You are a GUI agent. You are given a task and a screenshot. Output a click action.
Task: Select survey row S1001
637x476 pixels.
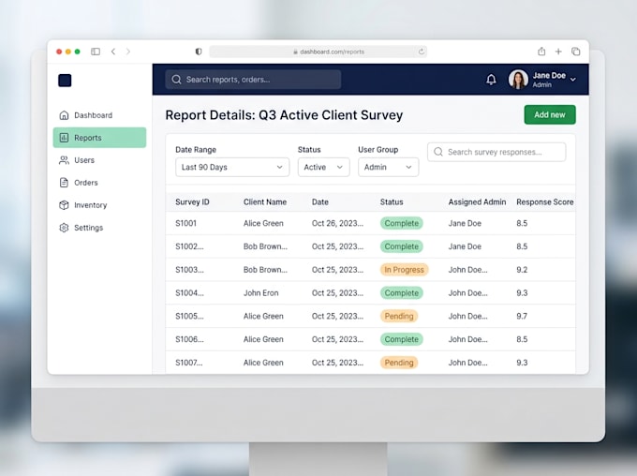click(371, 223)
